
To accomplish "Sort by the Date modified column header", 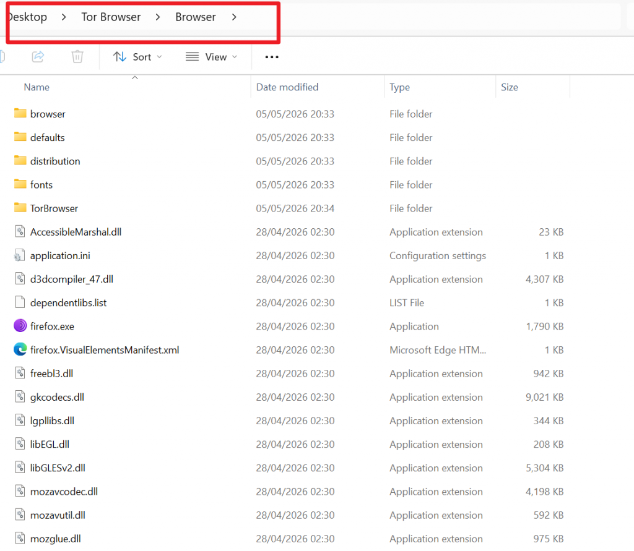I will [x=287, y=87].
